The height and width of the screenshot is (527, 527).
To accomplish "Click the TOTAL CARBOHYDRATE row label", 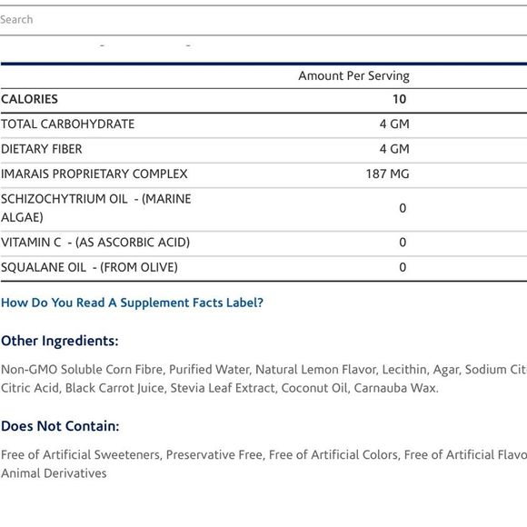I will 67,124.
